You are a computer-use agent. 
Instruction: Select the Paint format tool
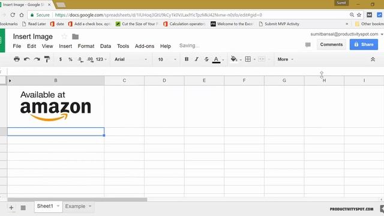click(x=47, y=59)
